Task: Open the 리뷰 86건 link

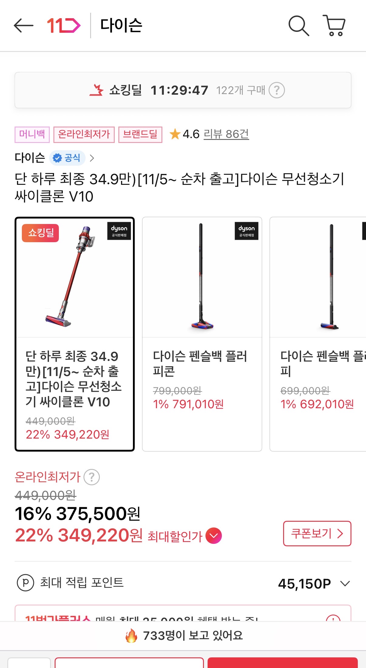Action: point(226,134)
